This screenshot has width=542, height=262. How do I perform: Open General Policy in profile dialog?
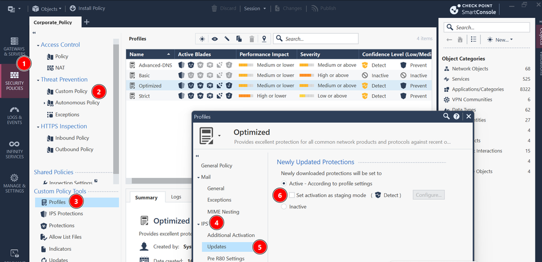216,165
